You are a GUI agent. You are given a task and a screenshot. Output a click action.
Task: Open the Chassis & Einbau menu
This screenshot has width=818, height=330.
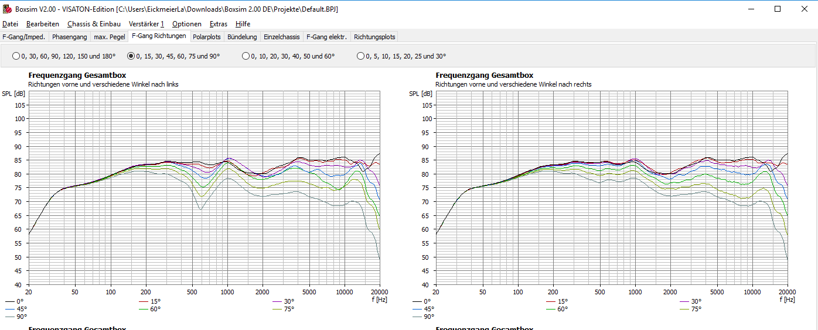pyautogui.click(x=94, y=24)
